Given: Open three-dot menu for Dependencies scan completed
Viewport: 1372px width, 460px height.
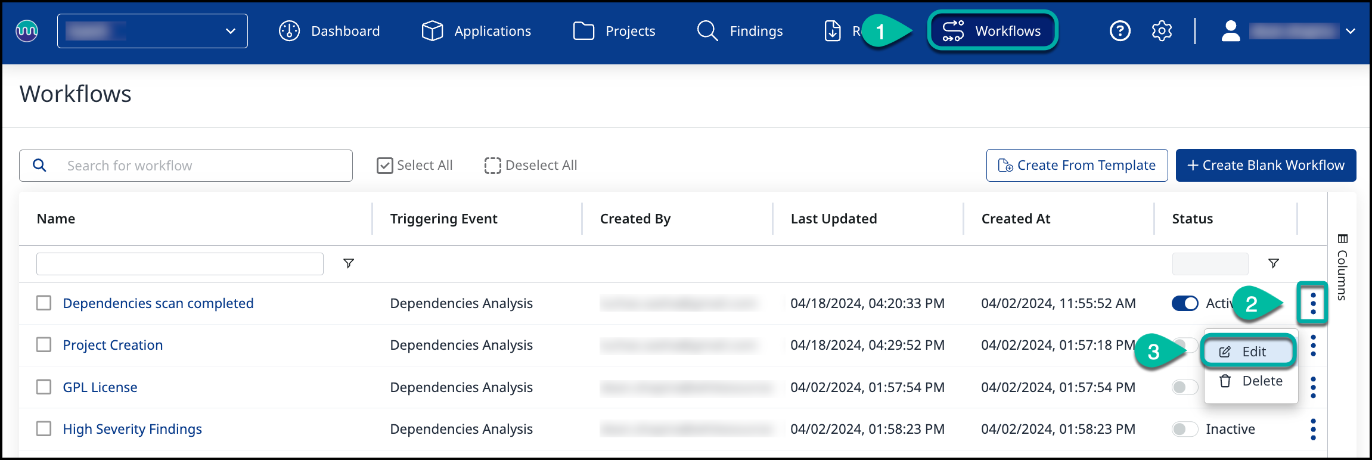Looking at the screenshot, I should tap(1313, 304).
